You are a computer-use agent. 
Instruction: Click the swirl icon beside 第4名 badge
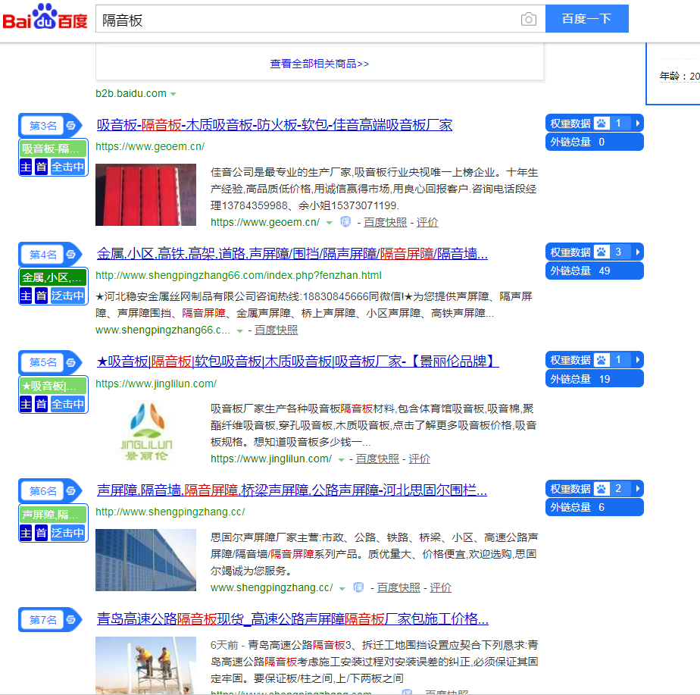[x=71, y=255]
